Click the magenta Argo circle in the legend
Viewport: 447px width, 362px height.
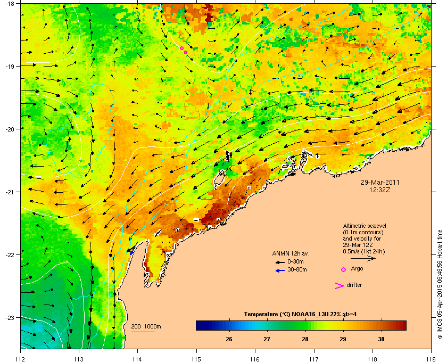[344, 269]
